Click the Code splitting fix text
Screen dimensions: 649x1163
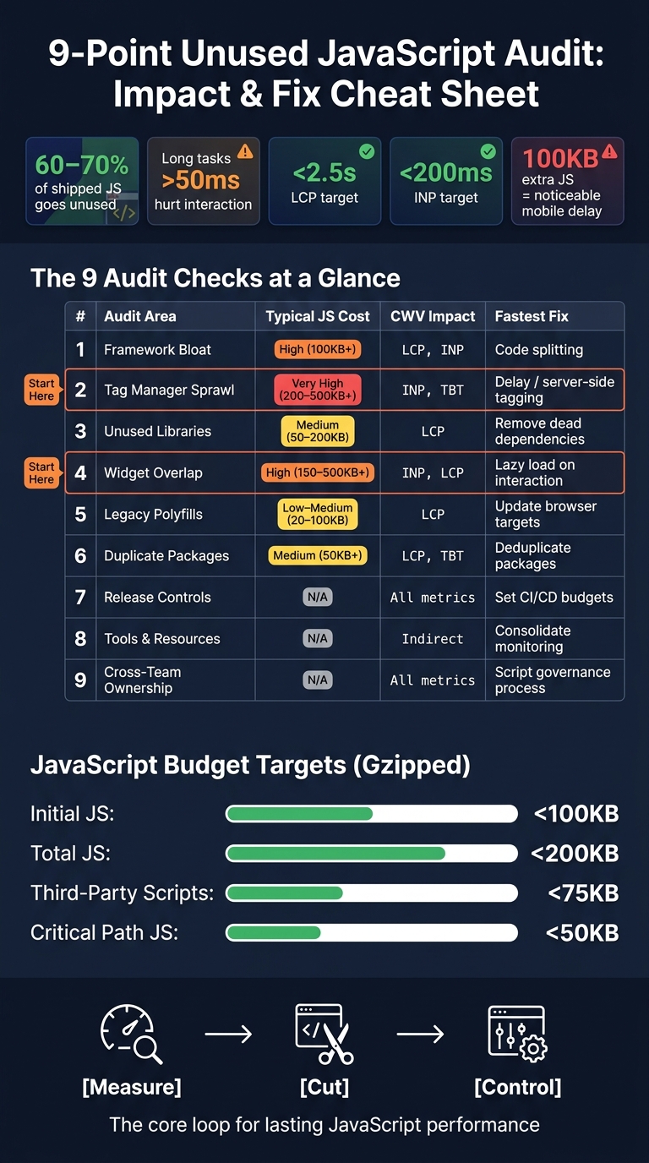539,350
